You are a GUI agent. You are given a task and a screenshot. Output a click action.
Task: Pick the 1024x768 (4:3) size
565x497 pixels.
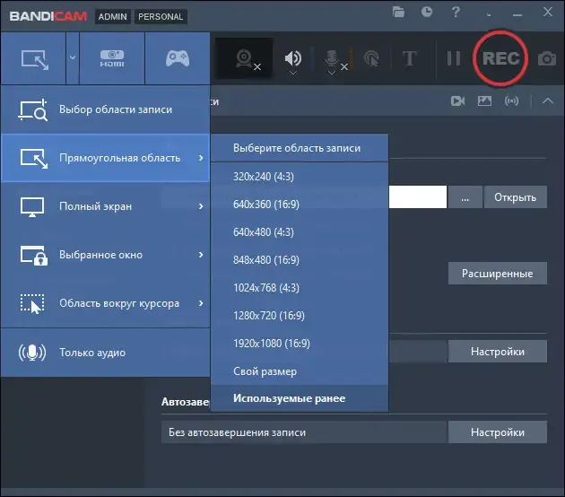[300, 288]
